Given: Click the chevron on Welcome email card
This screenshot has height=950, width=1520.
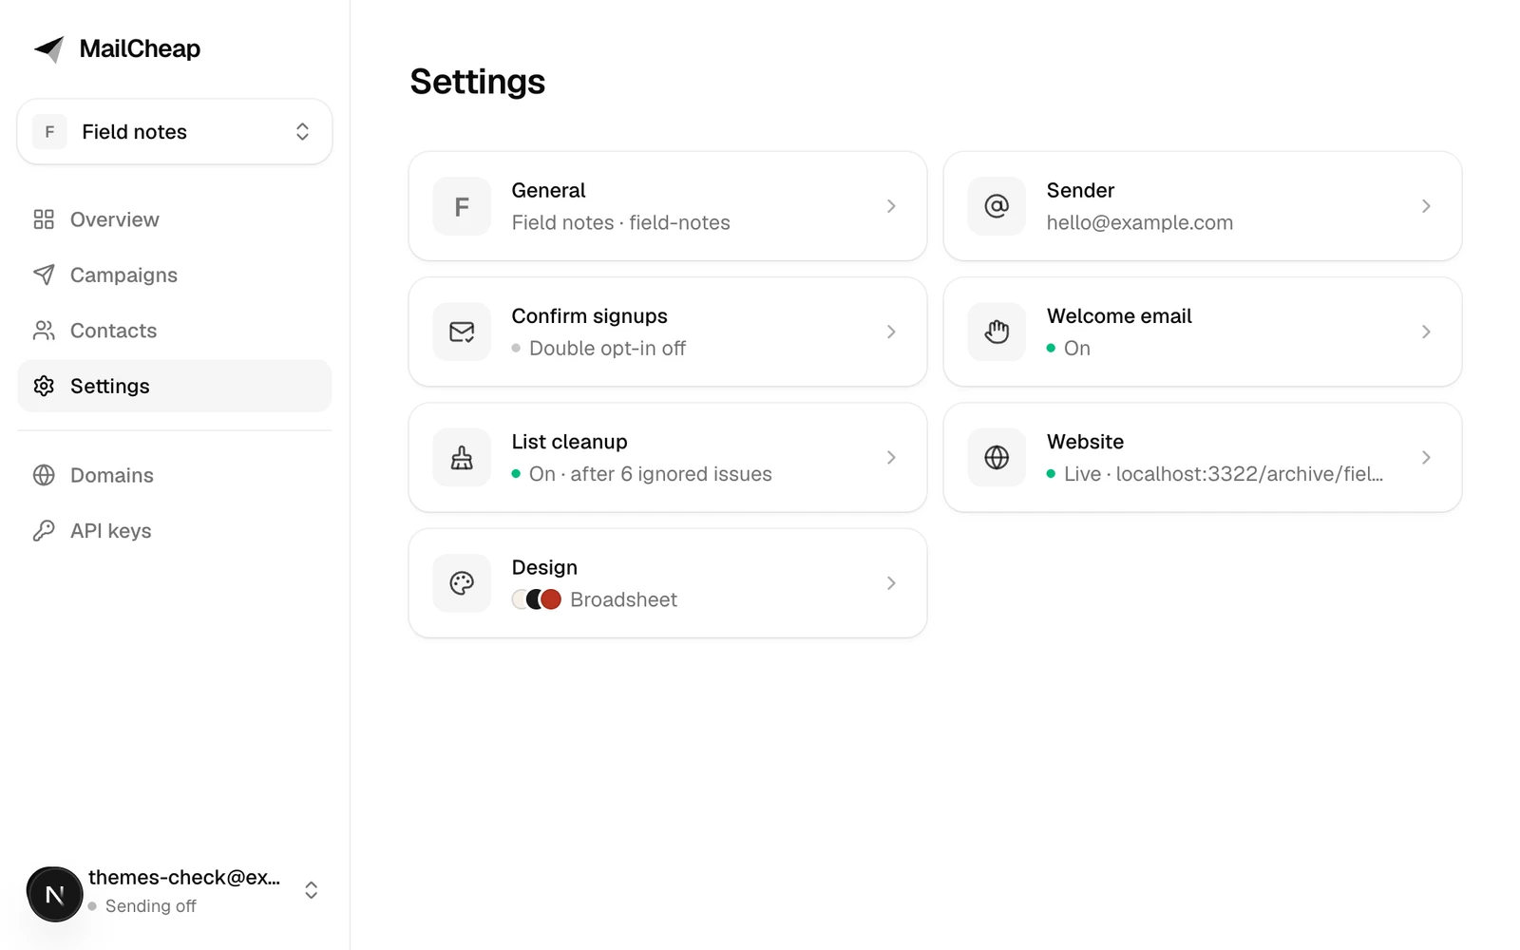Looking at the screenshot, I should pos(1426,332).
